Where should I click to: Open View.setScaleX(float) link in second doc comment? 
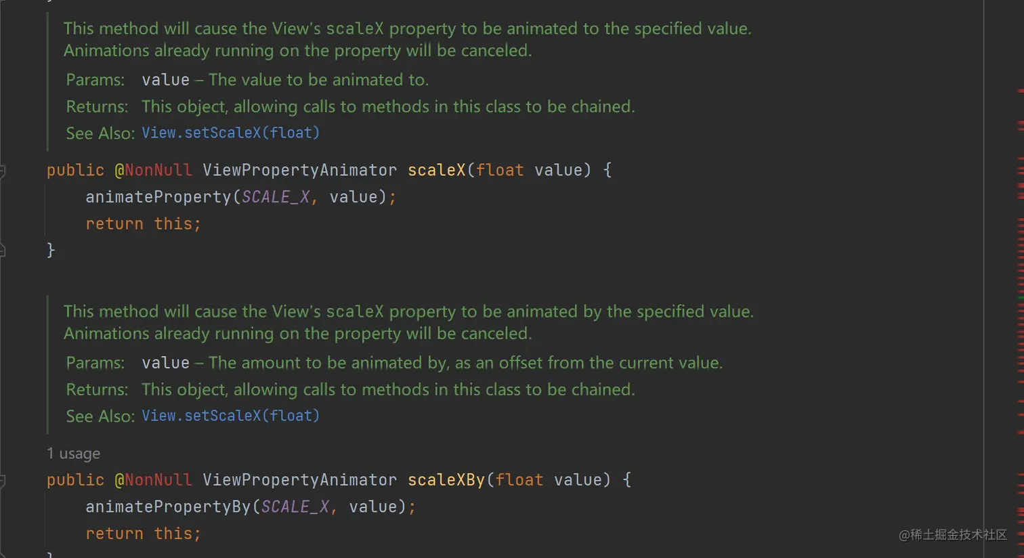pyautogui.click(x=230, y=416)
